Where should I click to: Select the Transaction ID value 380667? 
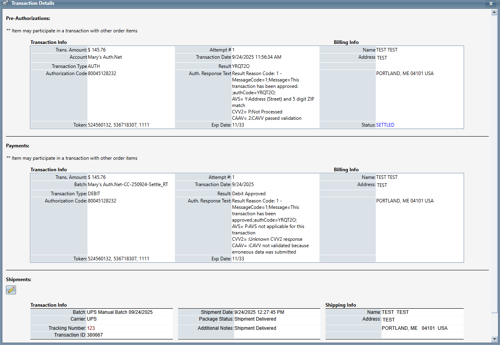point(95,335)
